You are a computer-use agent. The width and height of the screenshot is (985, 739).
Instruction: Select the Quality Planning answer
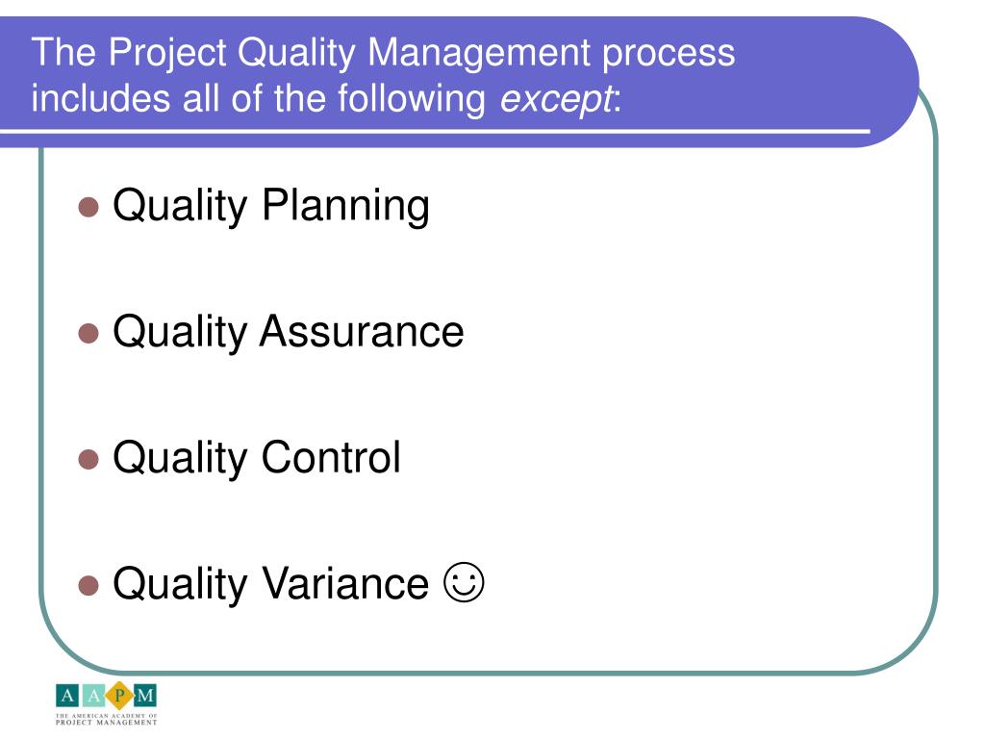tap(270, 206)
